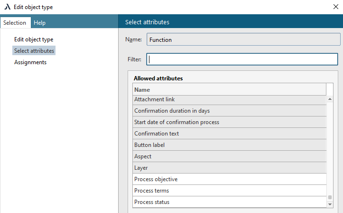Open the Selection tab
343x213 pixels.
click(x=15, y=23)
